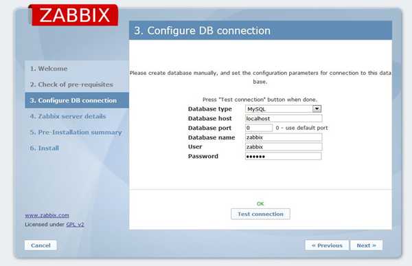The image size is (412, 266).
Task: Click the 'Password' label
Action: 203,156
